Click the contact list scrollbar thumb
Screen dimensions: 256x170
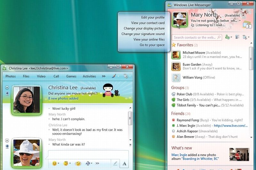(x=251, y=59)
